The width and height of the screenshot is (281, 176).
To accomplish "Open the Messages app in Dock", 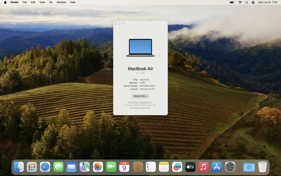I will 58,167.
